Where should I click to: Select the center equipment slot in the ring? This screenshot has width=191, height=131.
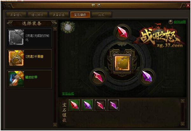coord(122,63)
